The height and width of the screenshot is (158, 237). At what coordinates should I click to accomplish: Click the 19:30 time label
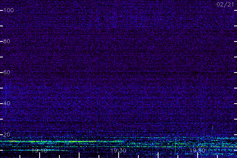click(x=118, y=150)
